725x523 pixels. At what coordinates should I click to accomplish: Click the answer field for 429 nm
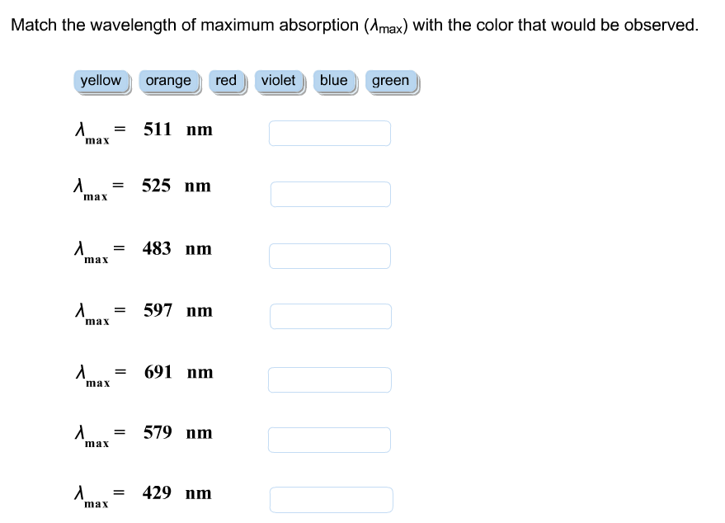331,499
